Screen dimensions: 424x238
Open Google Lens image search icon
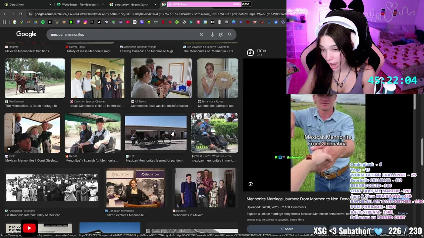(221, 34)
